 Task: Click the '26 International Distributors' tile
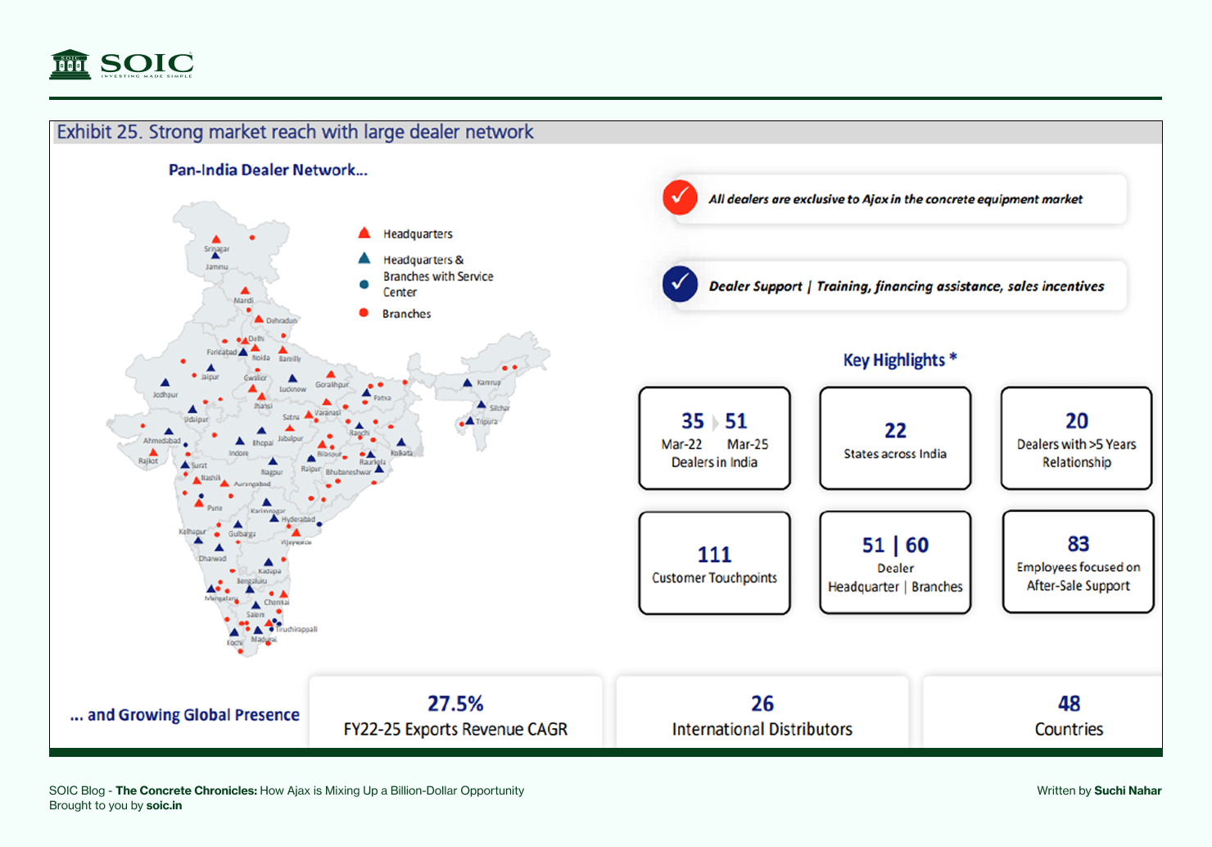click(762, 712)
